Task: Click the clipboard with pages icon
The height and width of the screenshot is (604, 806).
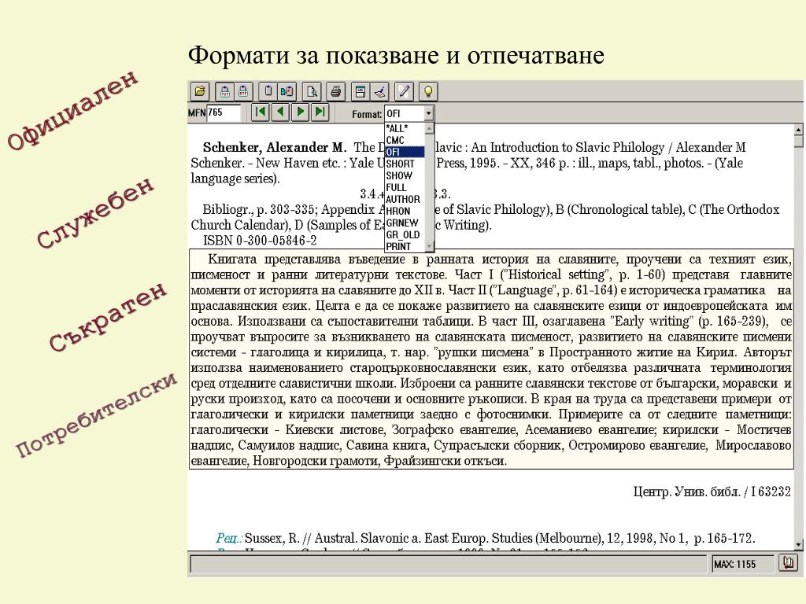Action: [x=287, y=91]
